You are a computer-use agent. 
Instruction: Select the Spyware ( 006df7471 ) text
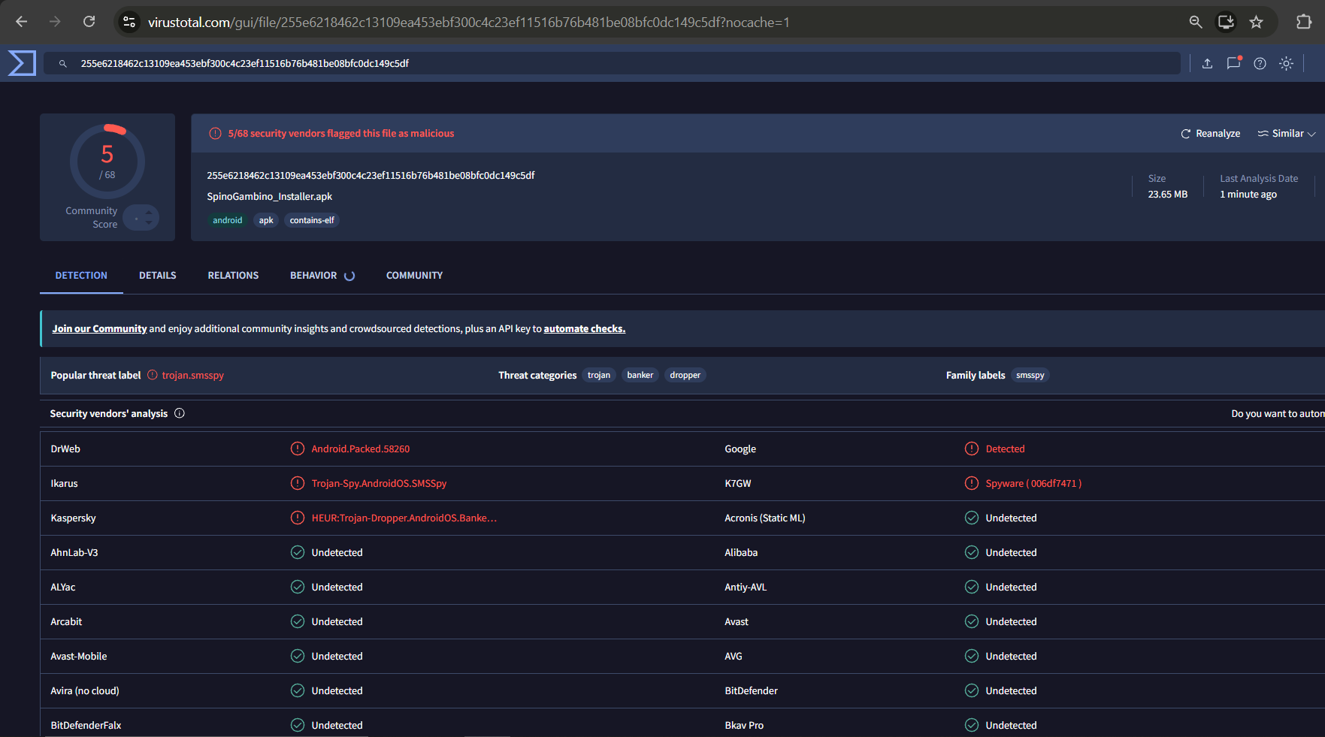coord(1034,484)
